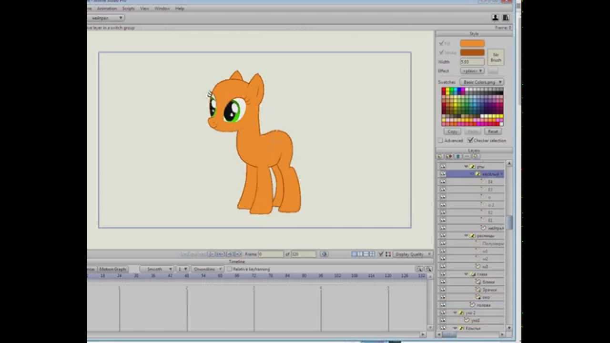Click the document icon at top right

pos(505,18)
